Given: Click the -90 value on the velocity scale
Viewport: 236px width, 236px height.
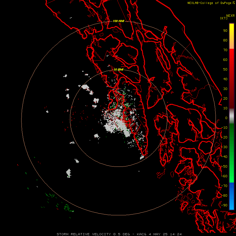Looking at the screenshot, I should (x=224, y=205).
